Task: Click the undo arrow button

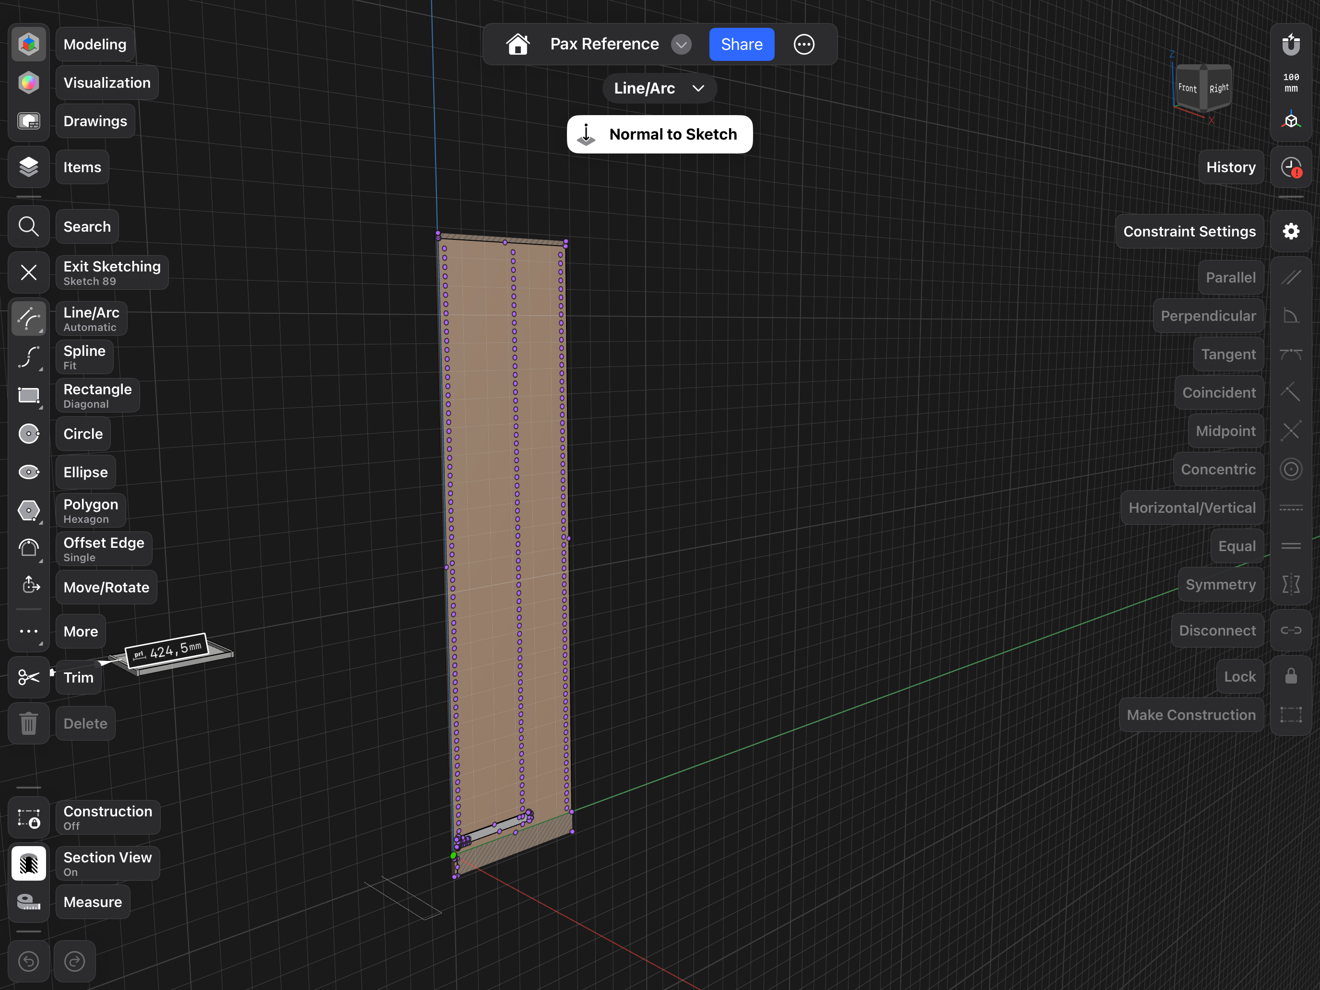Action: [29, 961]
